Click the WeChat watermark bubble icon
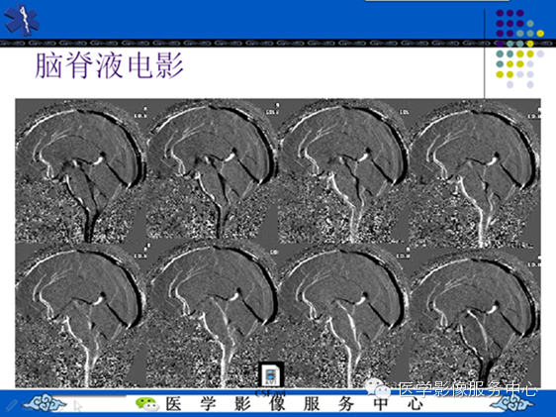 (378, 388)
